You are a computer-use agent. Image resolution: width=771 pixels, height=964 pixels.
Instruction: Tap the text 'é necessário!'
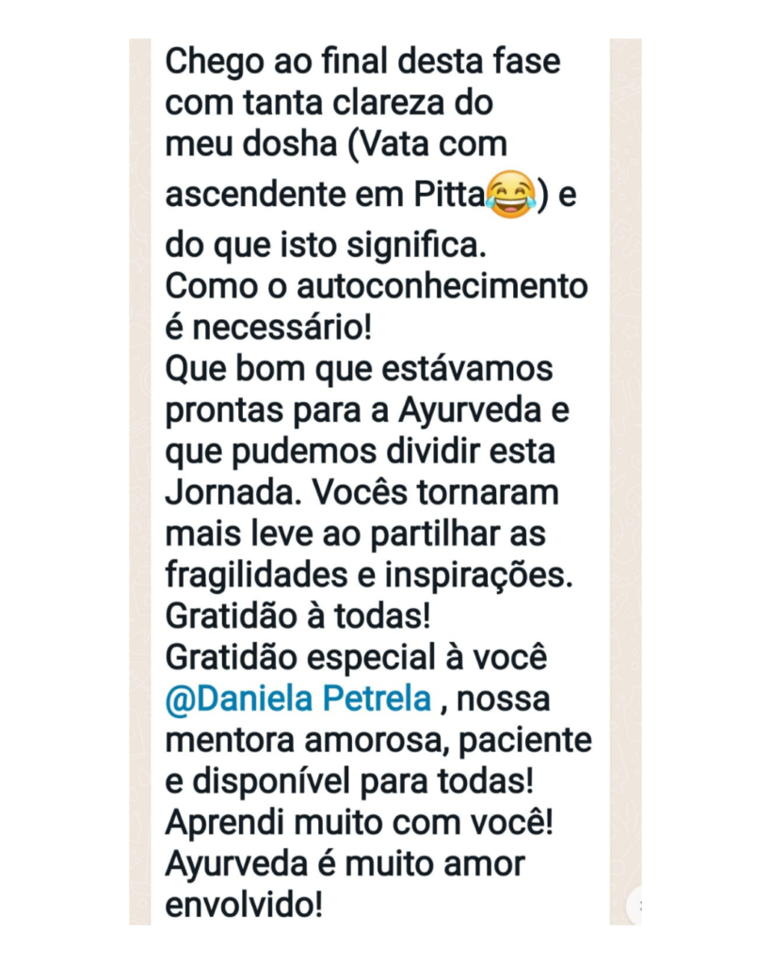pyautogui.click(x=268, y=327)
